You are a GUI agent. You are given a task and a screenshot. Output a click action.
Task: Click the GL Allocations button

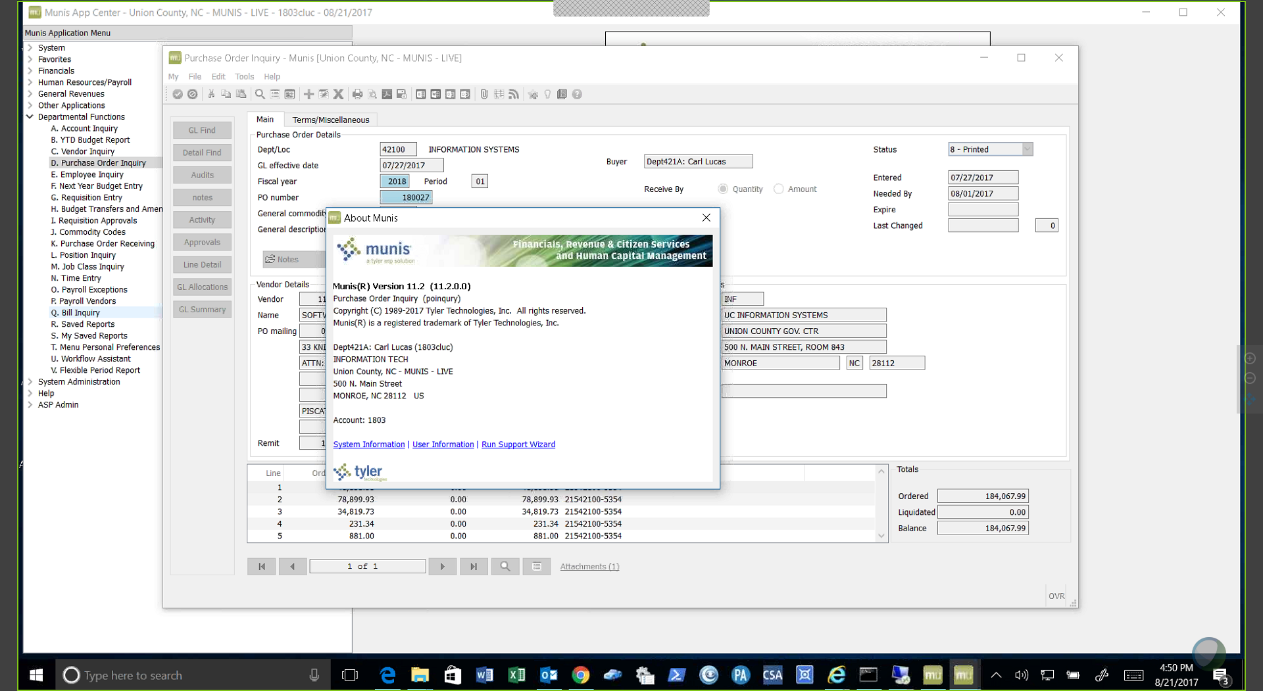202,287
